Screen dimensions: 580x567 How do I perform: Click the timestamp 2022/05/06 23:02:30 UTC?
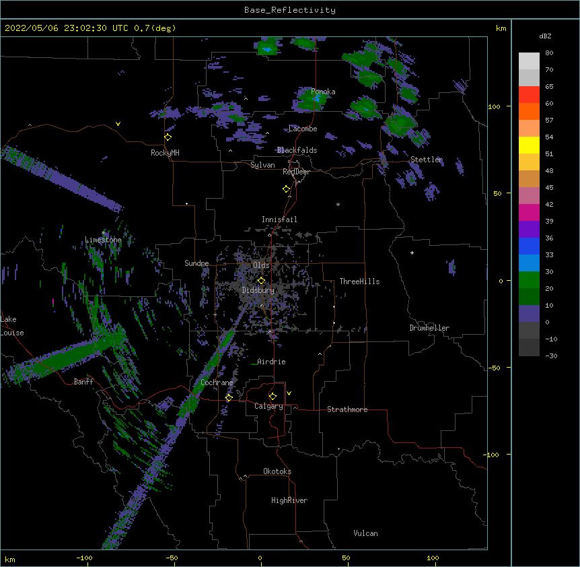click(66, 28)
